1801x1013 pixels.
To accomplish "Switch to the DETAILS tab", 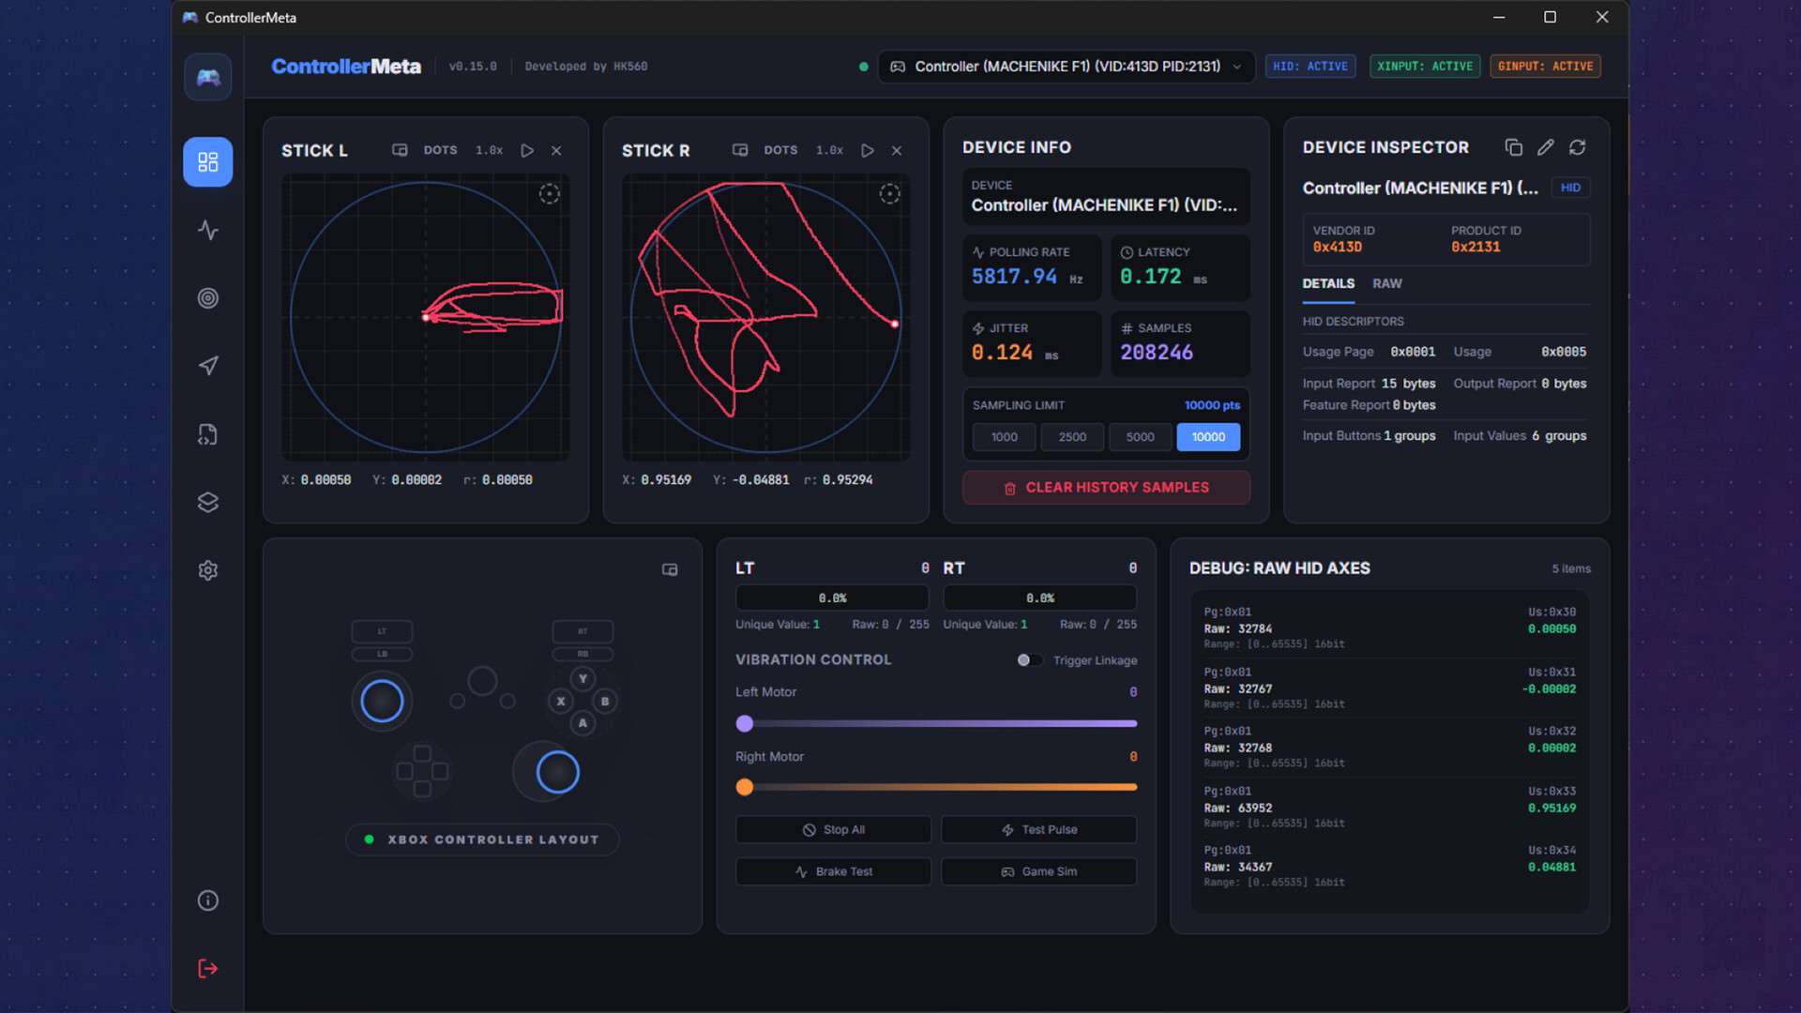I will point(1327,283).
